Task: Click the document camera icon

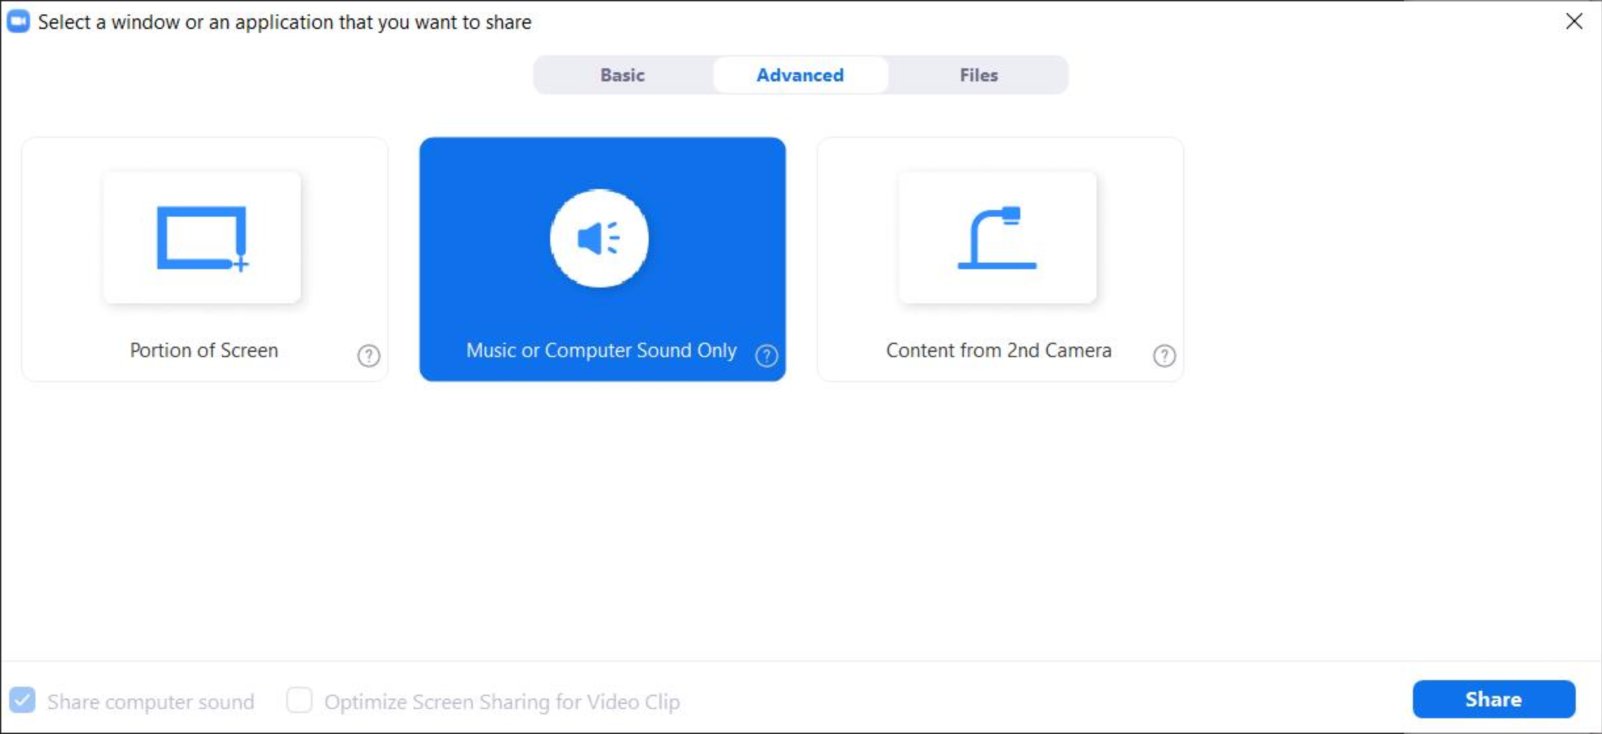Action: tap(998, 238)
